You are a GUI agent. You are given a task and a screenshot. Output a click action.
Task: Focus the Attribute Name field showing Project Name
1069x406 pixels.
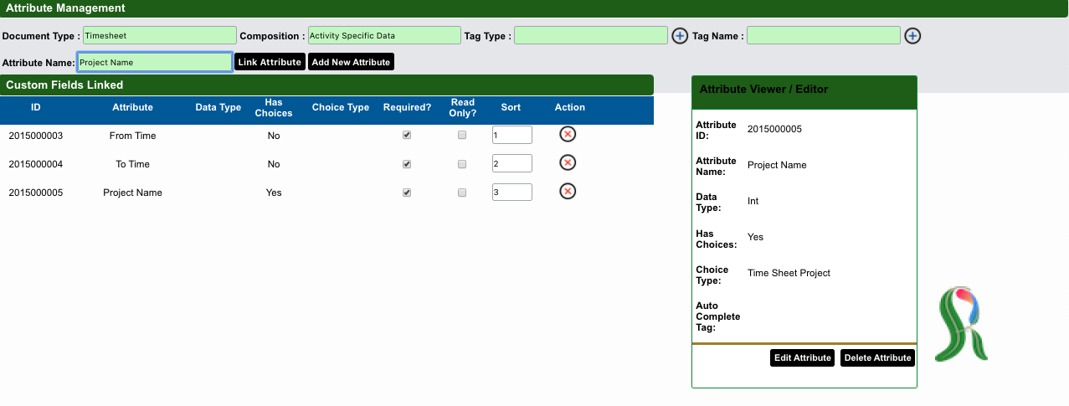coord(154,62)
